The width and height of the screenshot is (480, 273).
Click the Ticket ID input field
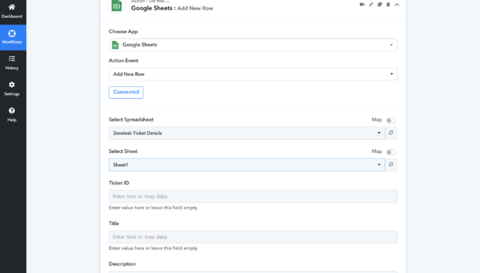tap(253, 196)
